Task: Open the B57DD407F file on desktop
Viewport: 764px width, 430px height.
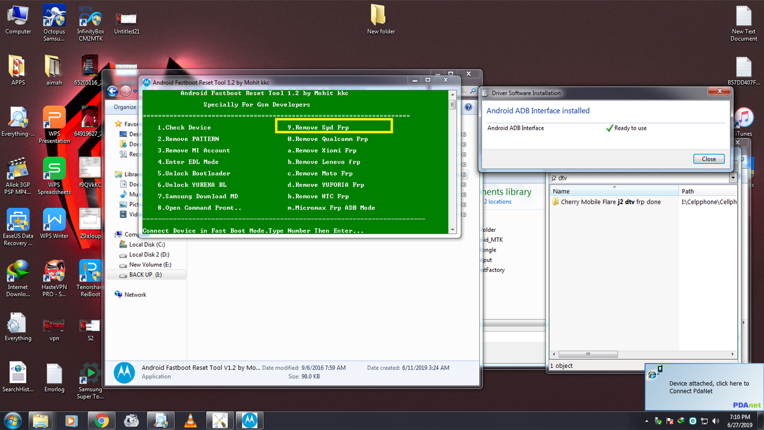Action: coord(744,71)
